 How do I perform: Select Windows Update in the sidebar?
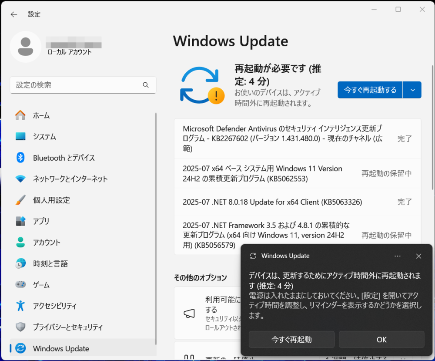[x=83, y=348]
